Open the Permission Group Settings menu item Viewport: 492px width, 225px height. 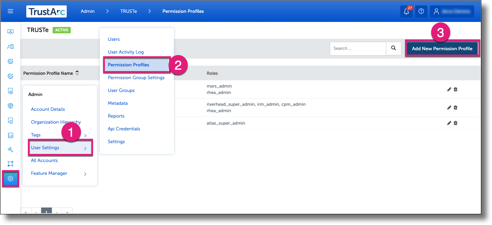[136, 77]
